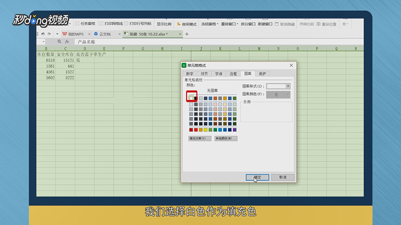This screenshot has width=401, height=225.
Task: Close the 云文档 tab
Action: pos(120,34)
